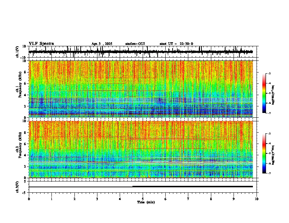Click the "VLF Spectra" title text
Image resolution: width=289 pixels, height=223 pixels.
41,44
